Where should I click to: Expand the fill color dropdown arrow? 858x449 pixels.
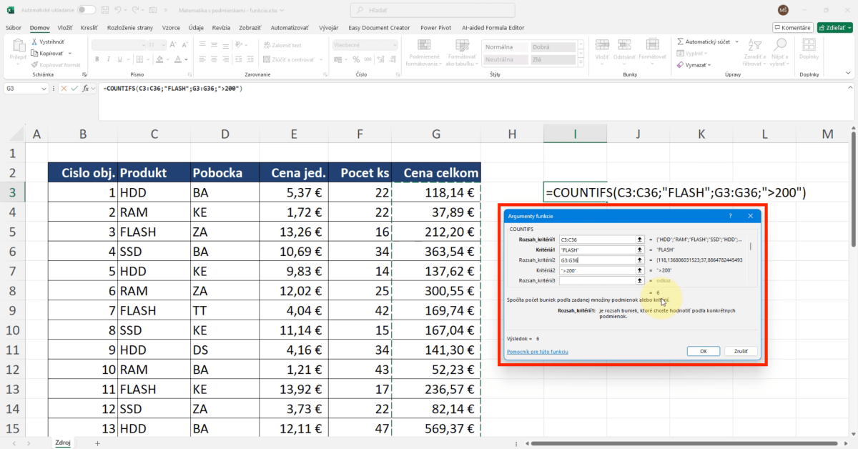[x=168, y=59]
